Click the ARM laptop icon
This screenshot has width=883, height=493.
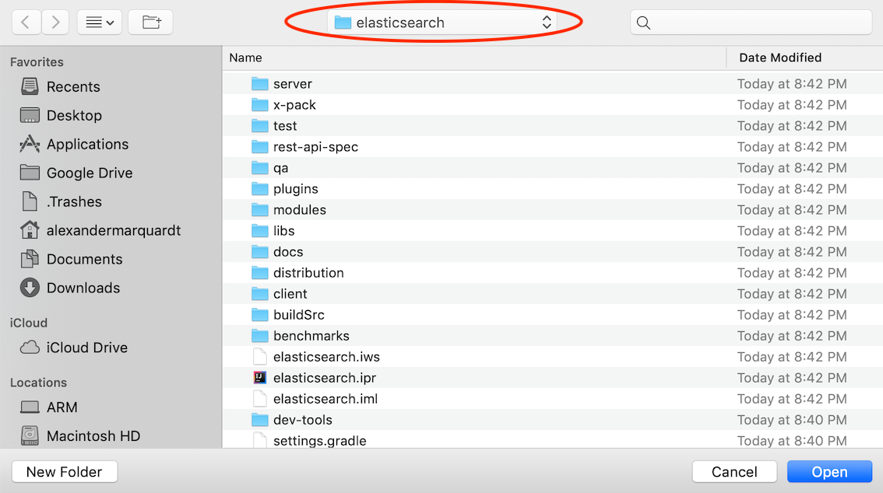(x=30, y=407)
